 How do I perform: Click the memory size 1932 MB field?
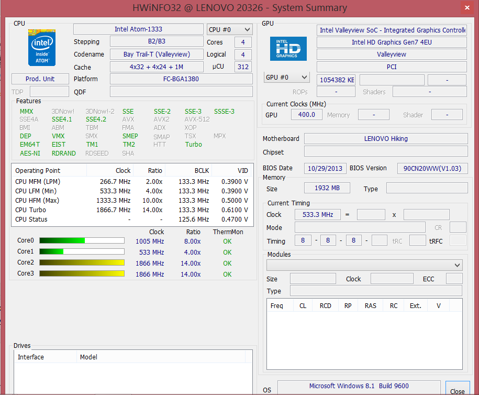[327, 188]
